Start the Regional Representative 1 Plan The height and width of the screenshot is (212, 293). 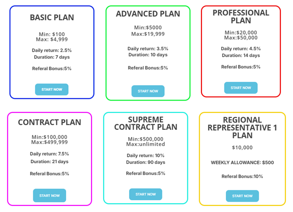click(242, 196)
